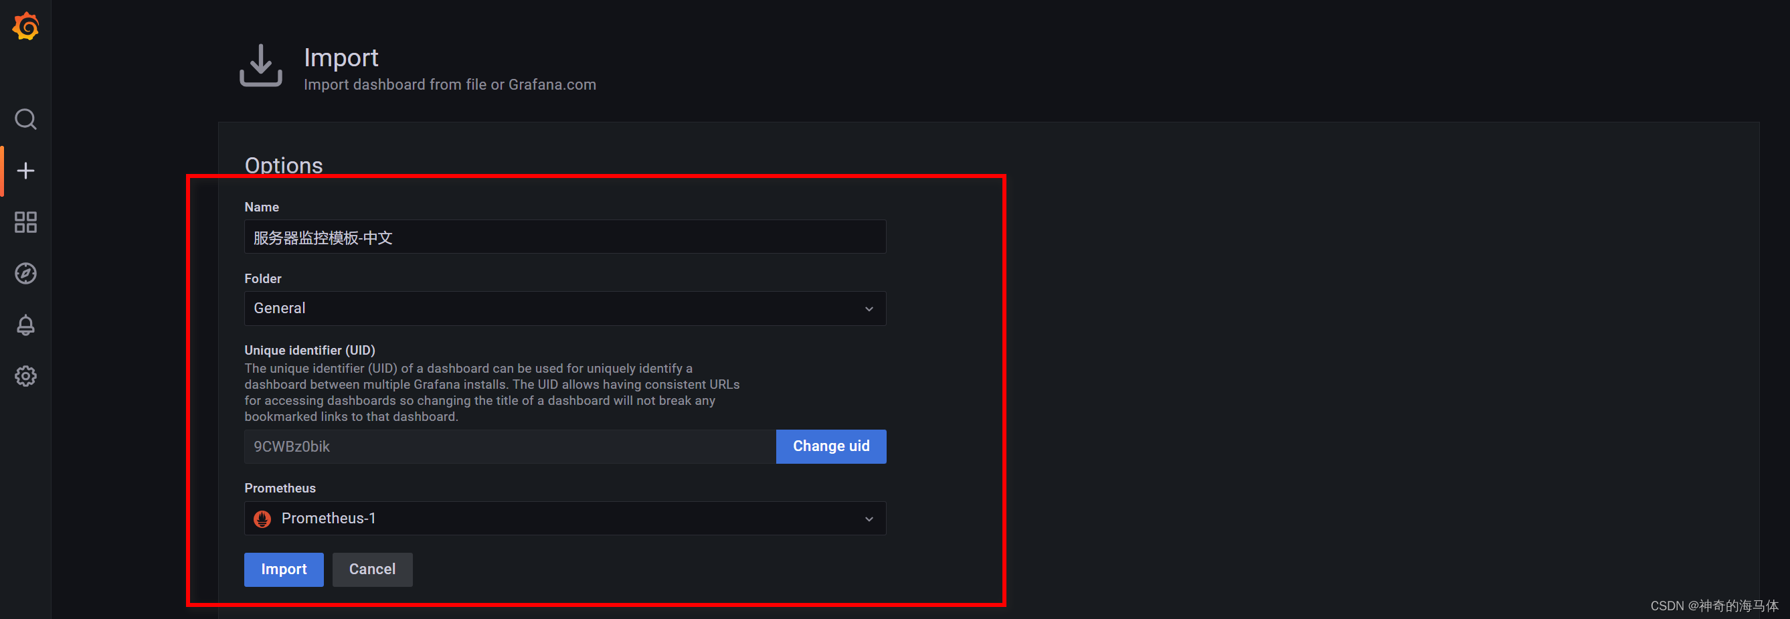Open the Grafana home logo

(x=25, y=26)
